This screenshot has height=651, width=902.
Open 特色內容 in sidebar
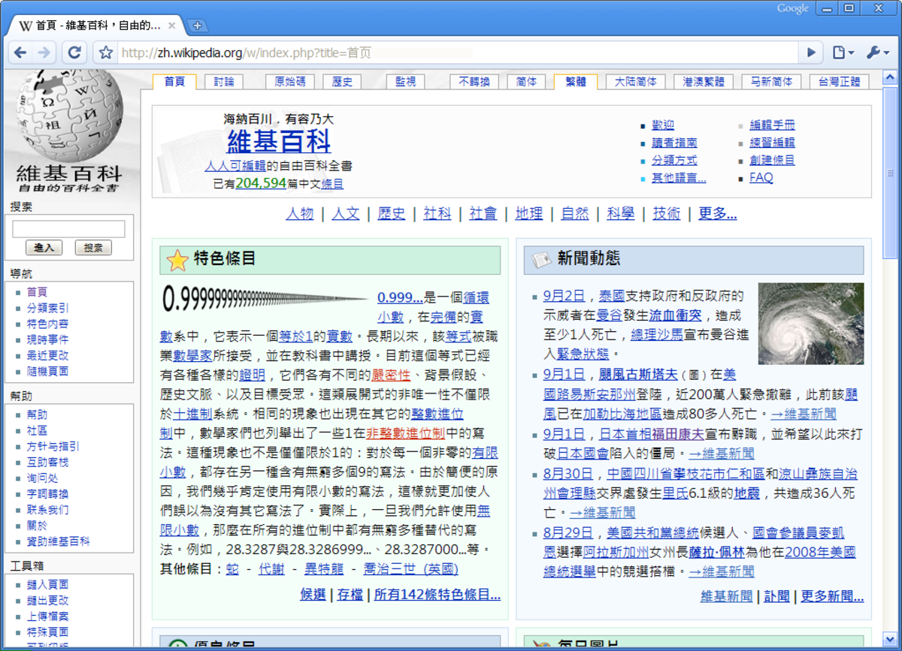[47, 324]
